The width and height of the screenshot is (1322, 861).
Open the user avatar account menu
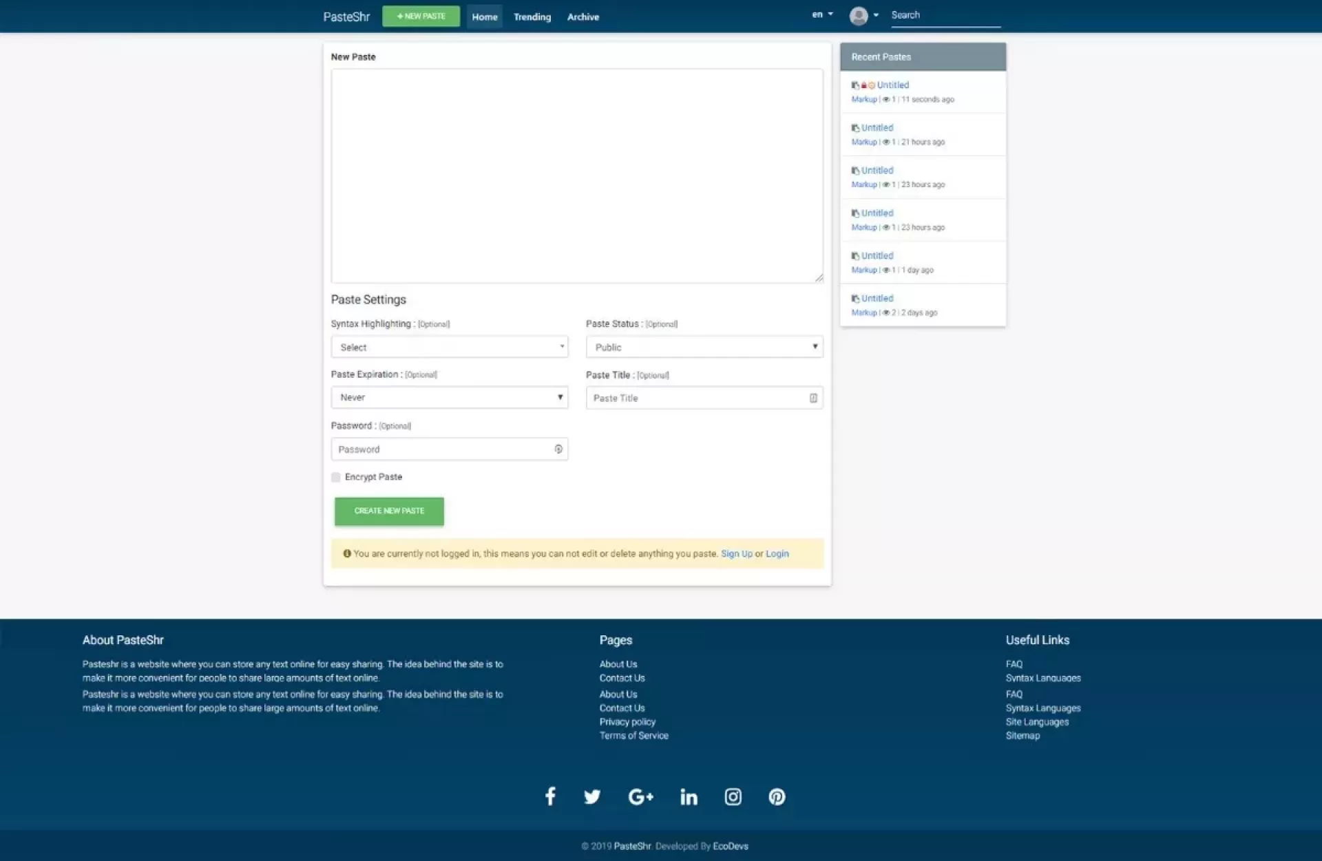pos(863,15)
